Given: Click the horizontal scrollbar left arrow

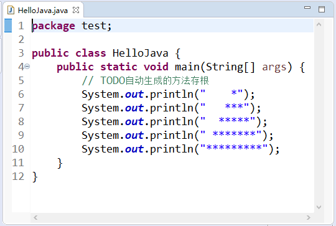Looking at the screenshot, I should (35, 218).
